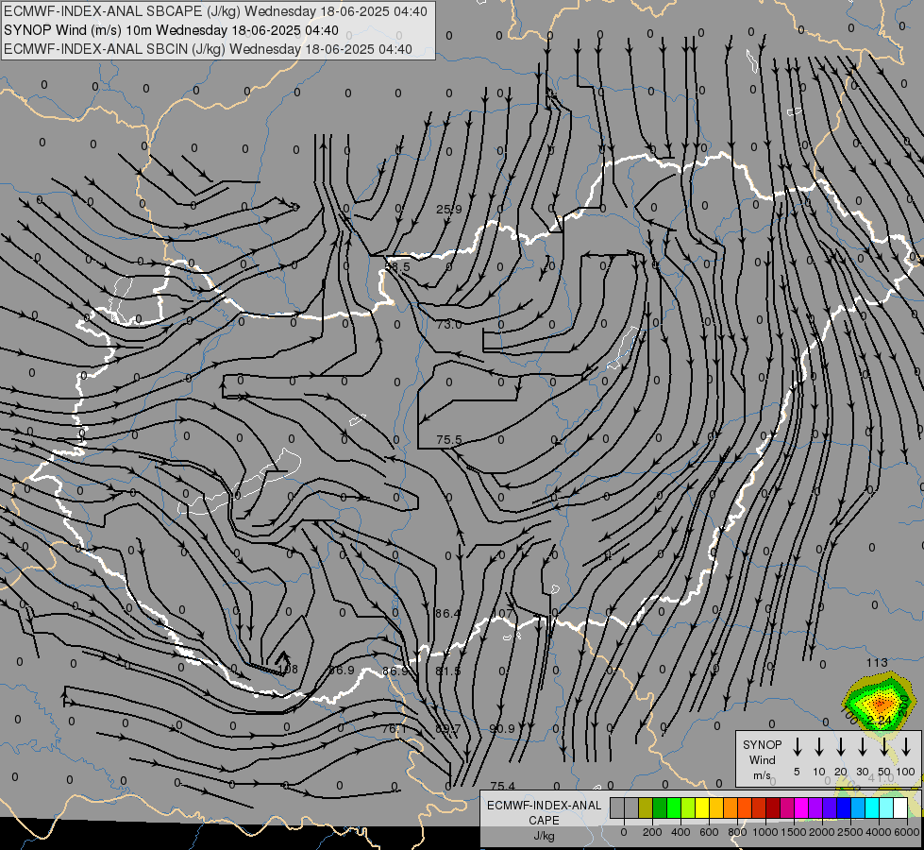Viewport: 924px width, 850px height.
Task: Click the '5' speed label in wind legend
Action: tap(797, 772)
